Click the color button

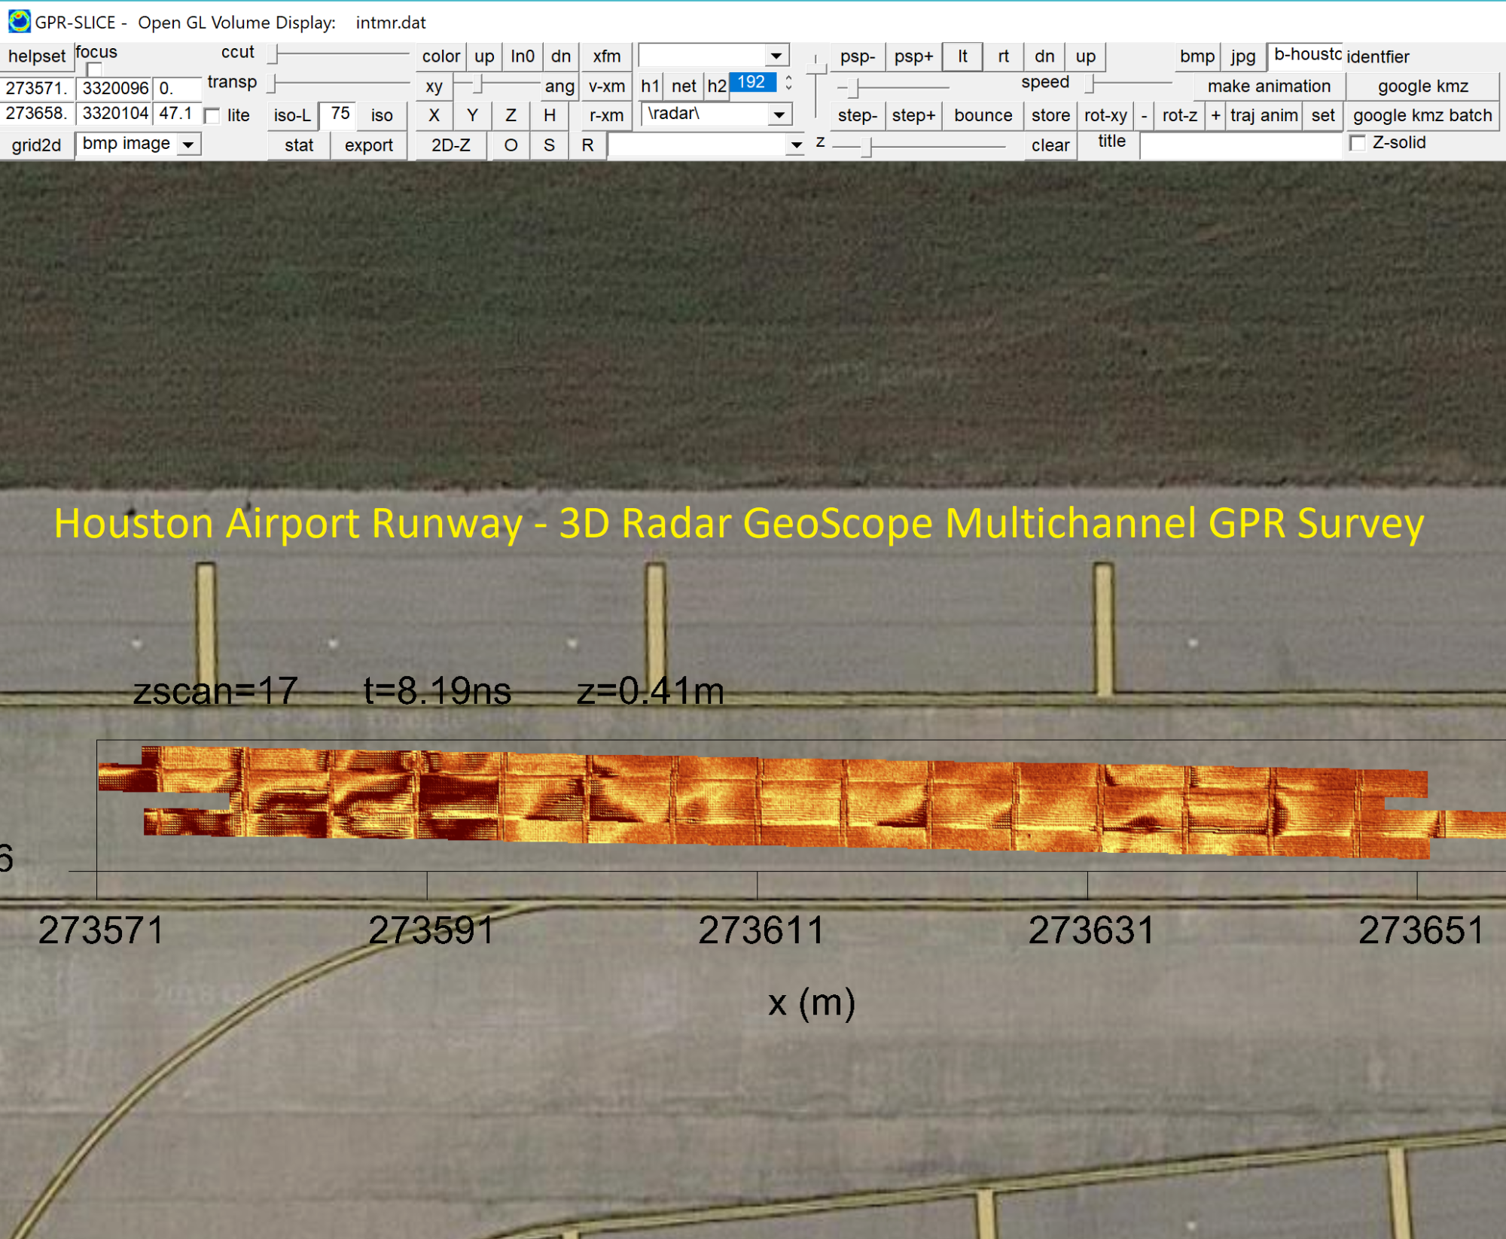[x=441, y=56]
